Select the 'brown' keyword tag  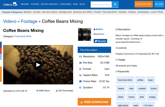point(154,88)
